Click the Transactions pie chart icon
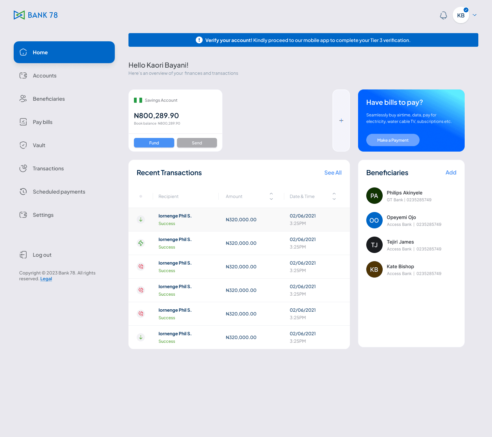 coord(23,168)
